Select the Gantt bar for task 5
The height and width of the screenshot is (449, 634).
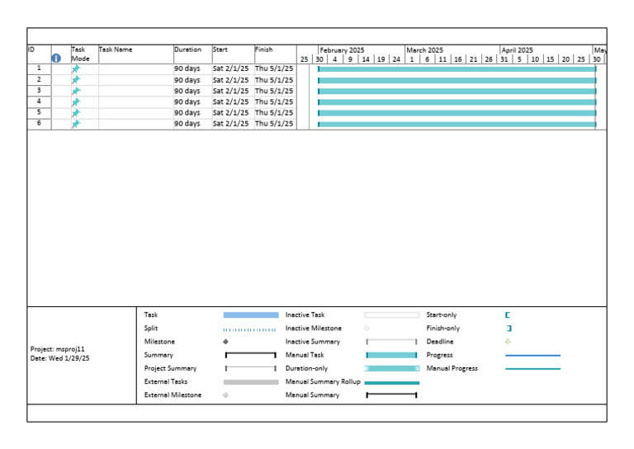[457, 113]
